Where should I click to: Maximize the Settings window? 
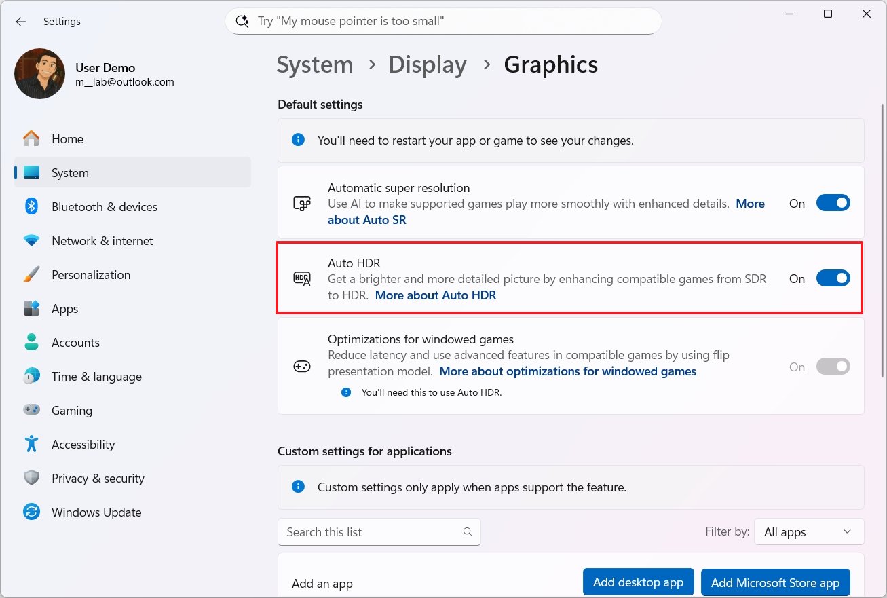828,14
